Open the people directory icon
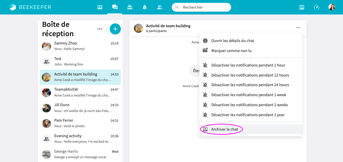The height and width of the screenshot is (162, 343). [160, 7]
